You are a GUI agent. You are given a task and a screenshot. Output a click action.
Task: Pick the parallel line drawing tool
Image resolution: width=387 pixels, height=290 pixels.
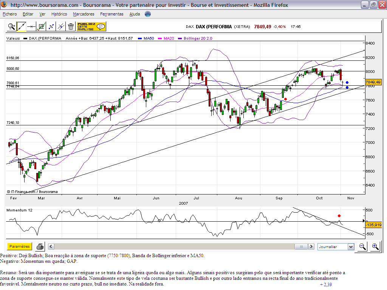(x=61, y=26)
